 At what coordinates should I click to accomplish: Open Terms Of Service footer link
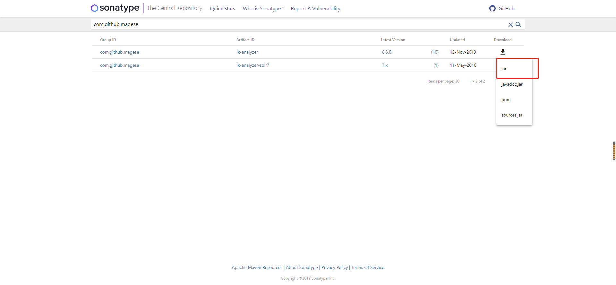368,267
